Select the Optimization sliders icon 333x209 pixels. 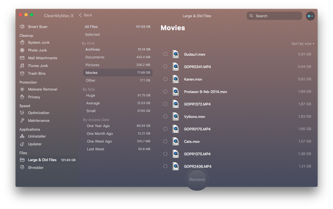click(x=22, y=113)
